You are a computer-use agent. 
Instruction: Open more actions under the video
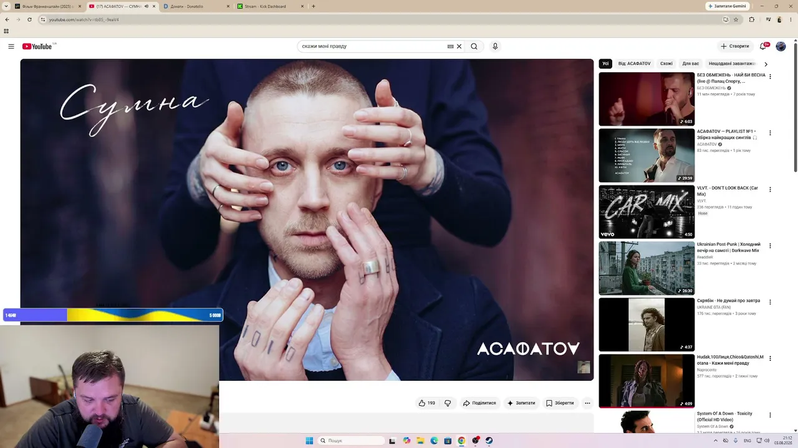(587, 403)
